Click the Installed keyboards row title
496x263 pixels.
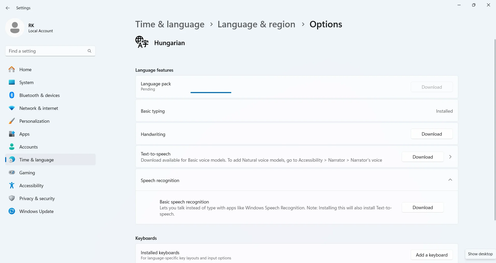[x=160, y=253]
